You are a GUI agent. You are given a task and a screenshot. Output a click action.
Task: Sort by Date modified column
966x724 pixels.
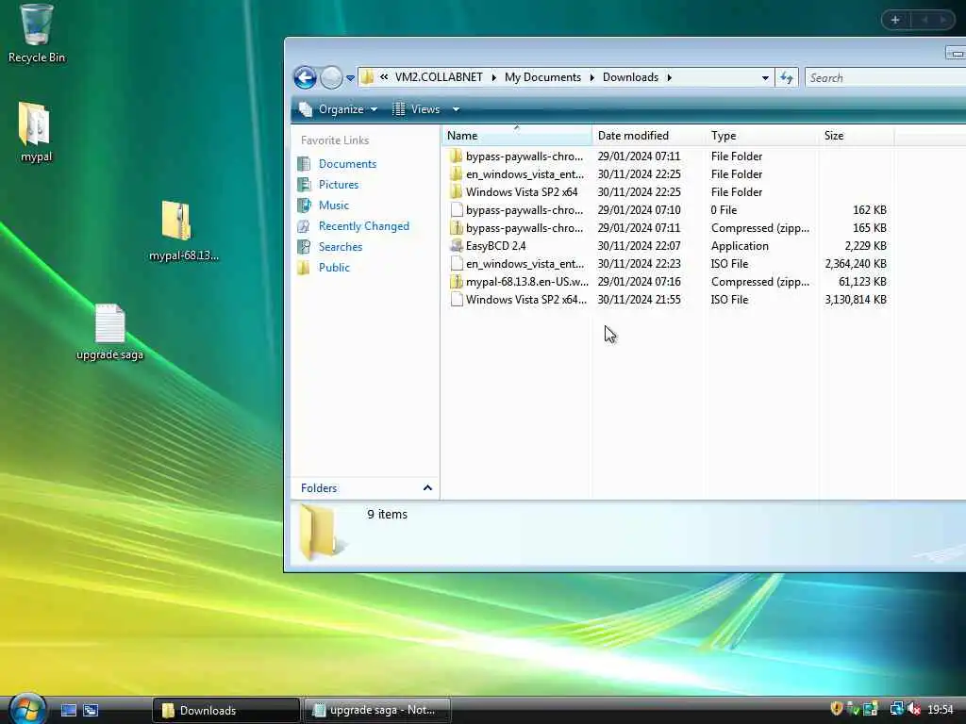[x=648, y=136]
